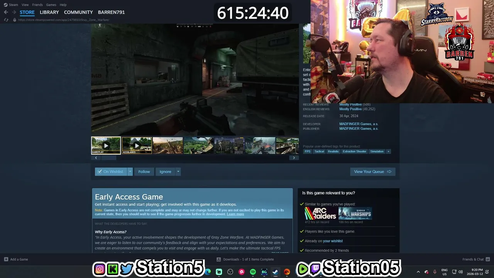Open the pink app icon left of Spotify
Screen dimensions: 494x278
point(242,272)
